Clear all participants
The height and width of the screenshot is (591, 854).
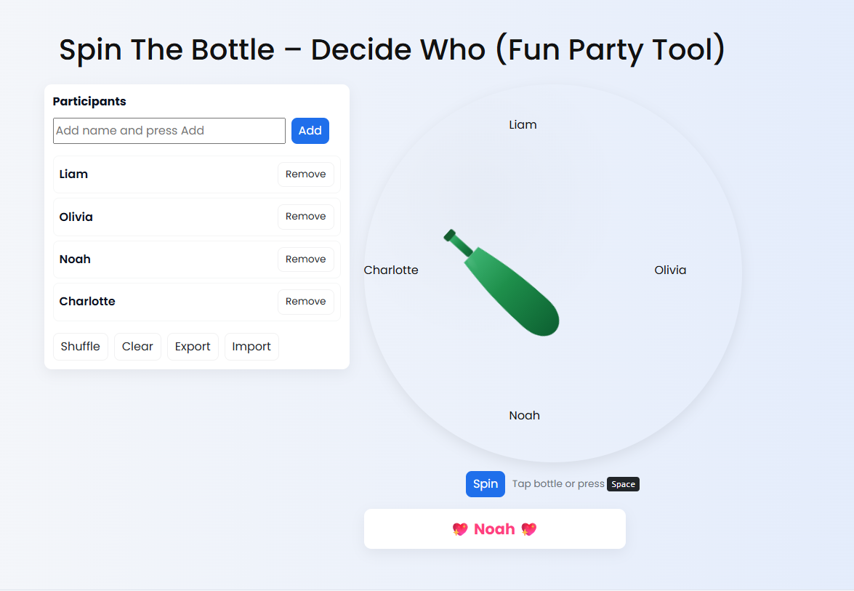click(137, 347)
